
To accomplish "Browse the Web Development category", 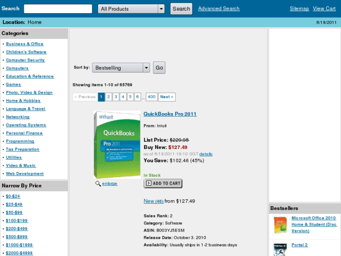I will [25, 173].
